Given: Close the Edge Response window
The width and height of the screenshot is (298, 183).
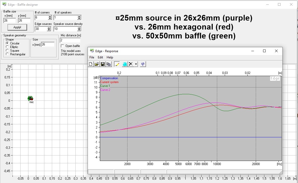Looking at the screenshot, I should [x=276, y=51].
